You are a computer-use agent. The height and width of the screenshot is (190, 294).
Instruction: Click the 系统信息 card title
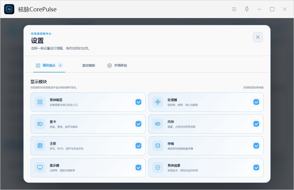pyautogui.click(x=174, y=165)
